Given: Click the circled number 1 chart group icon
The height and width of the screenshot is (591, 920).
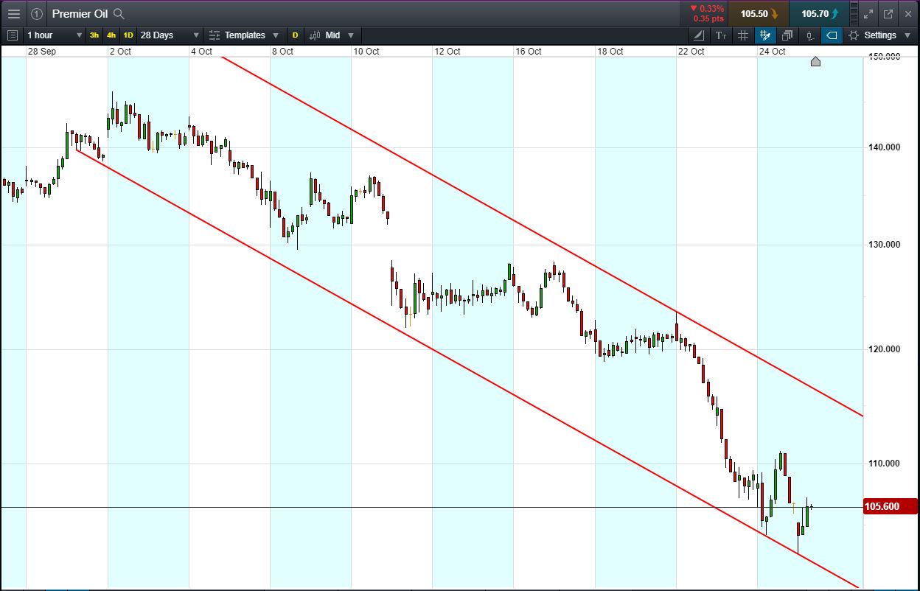Looking at the screenshot, I should click(37, 13).
